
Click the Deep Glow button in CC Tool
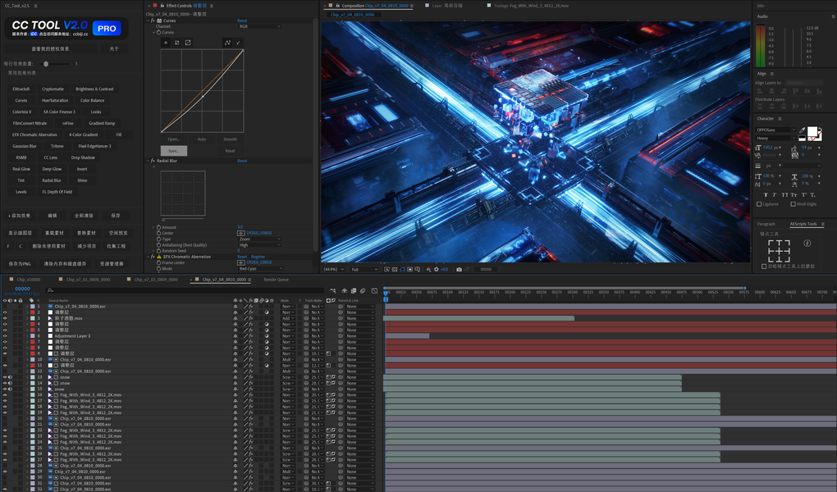[x=52, y=169]
